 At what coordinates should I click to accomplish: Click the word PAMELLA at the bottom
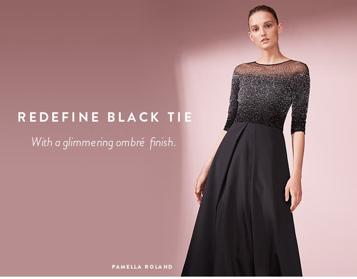tap(127, 267)
